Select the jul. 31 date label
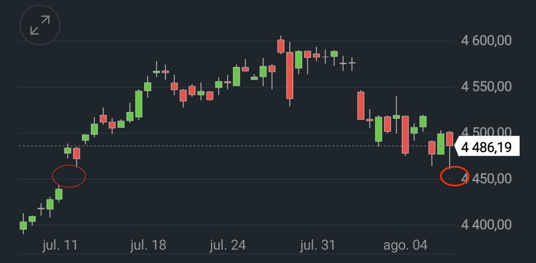This screenshot has height=263, width=536. pos(318,245)
